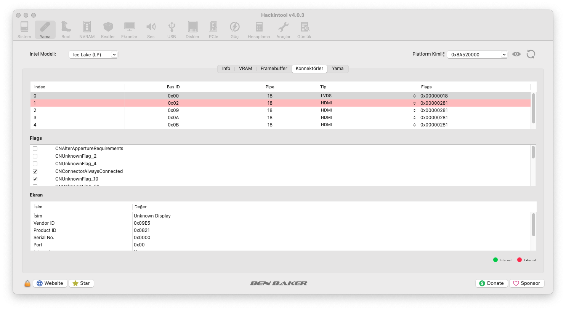Switch to the VRAM tab
The width and height of the screenshot is (566, 310).
coord(245,69)
